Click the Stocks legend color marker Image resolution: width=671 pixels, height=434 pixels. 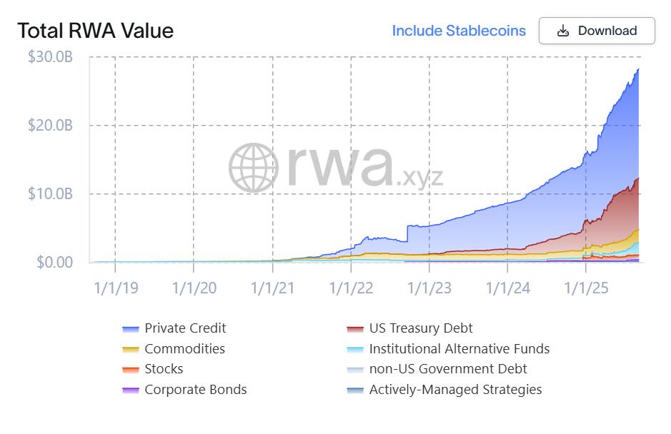131,370
